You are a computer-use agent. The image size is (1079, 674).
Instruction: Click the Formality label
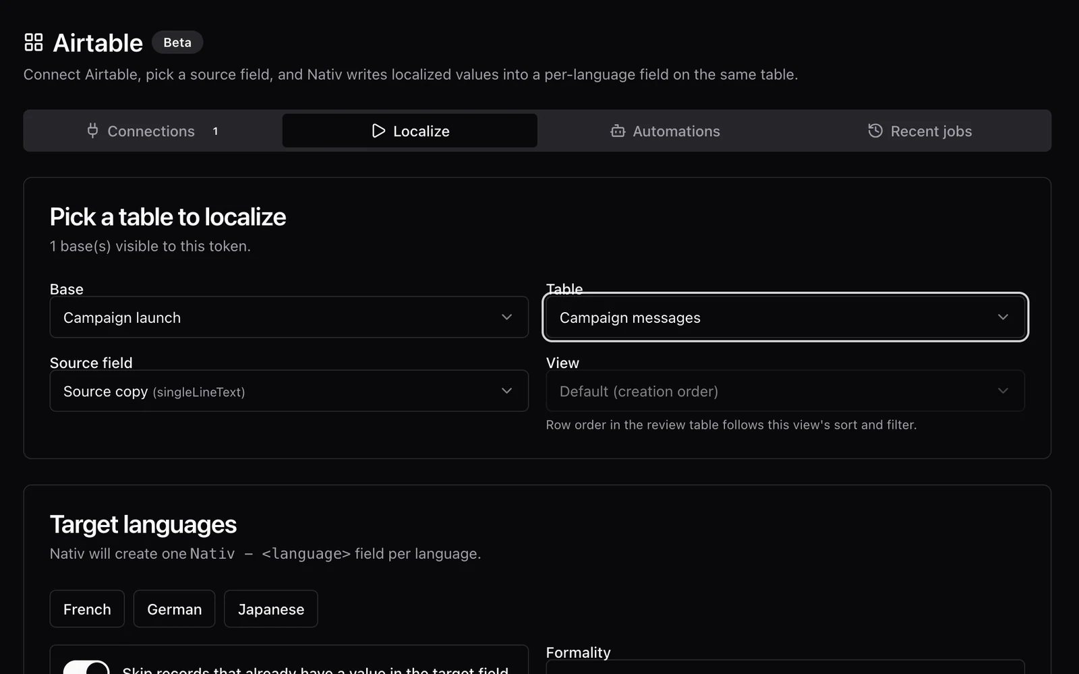coord(578,652)
